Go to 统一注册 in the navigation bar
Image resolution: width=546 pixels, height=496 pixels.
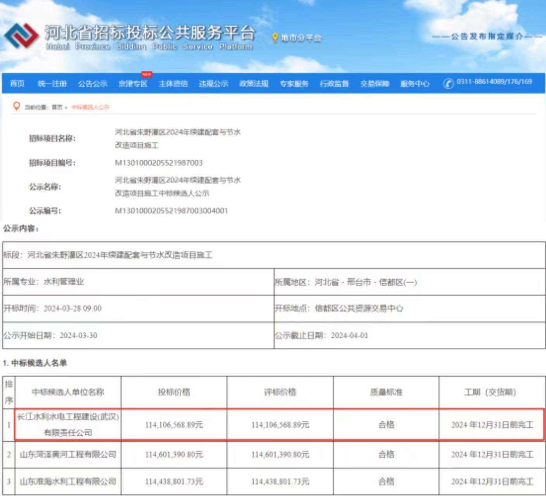tap(52, 83)
